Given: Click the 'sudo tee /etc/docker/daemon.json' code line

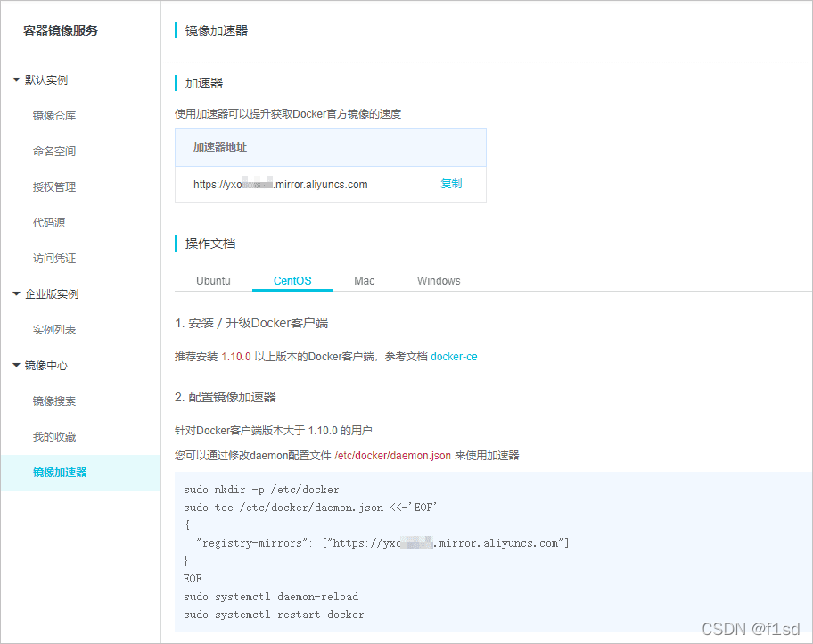Looking at the screenshot, I should [x=310, y=508].
